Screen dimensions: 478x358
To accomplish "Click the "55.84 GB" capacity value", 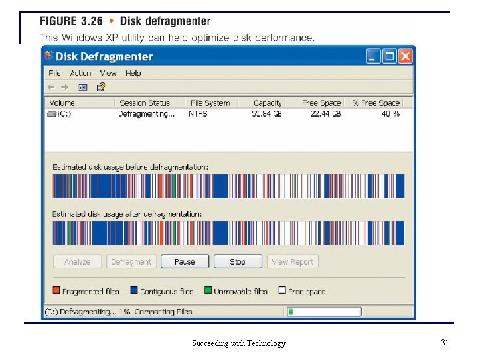I will [267, 114].
